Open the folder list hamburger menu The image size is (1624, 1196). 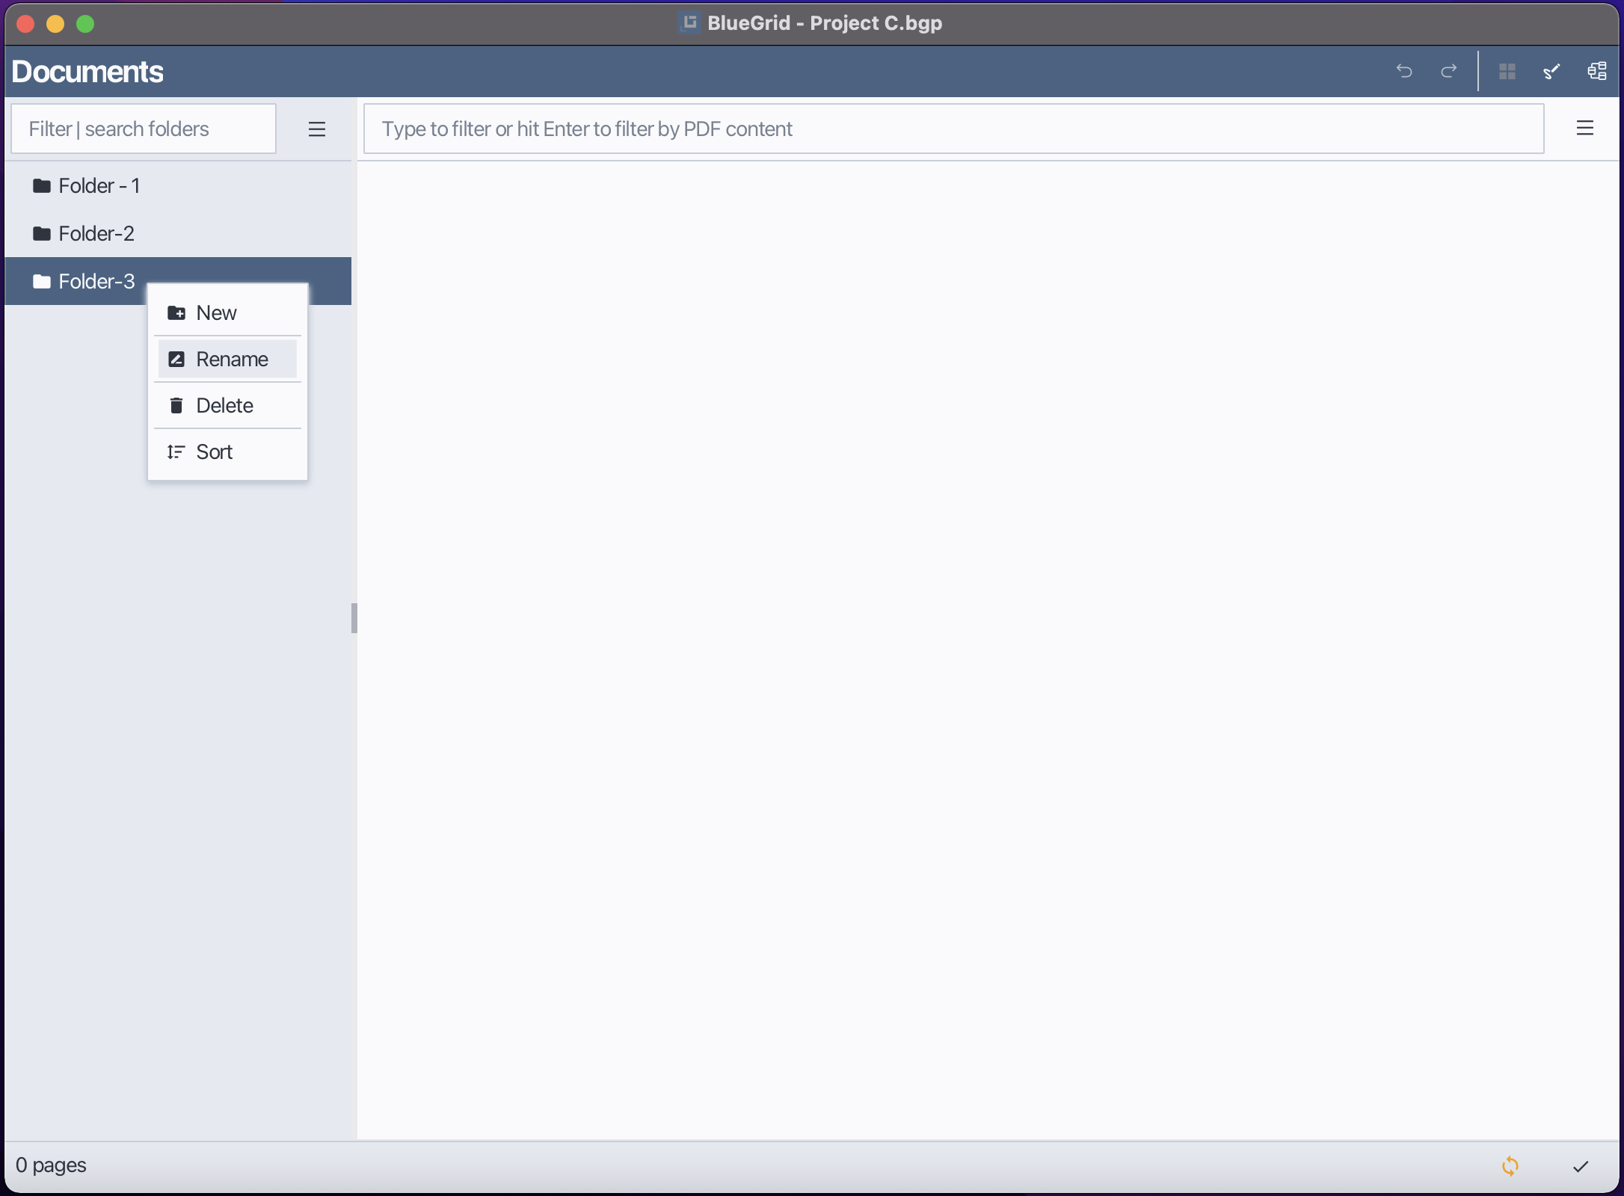317,129
